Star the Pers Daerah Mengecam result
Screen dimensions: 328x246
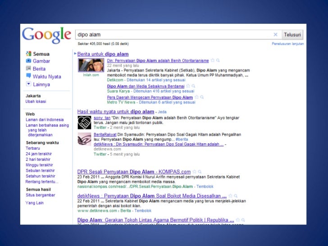click(x=196, y=97)
